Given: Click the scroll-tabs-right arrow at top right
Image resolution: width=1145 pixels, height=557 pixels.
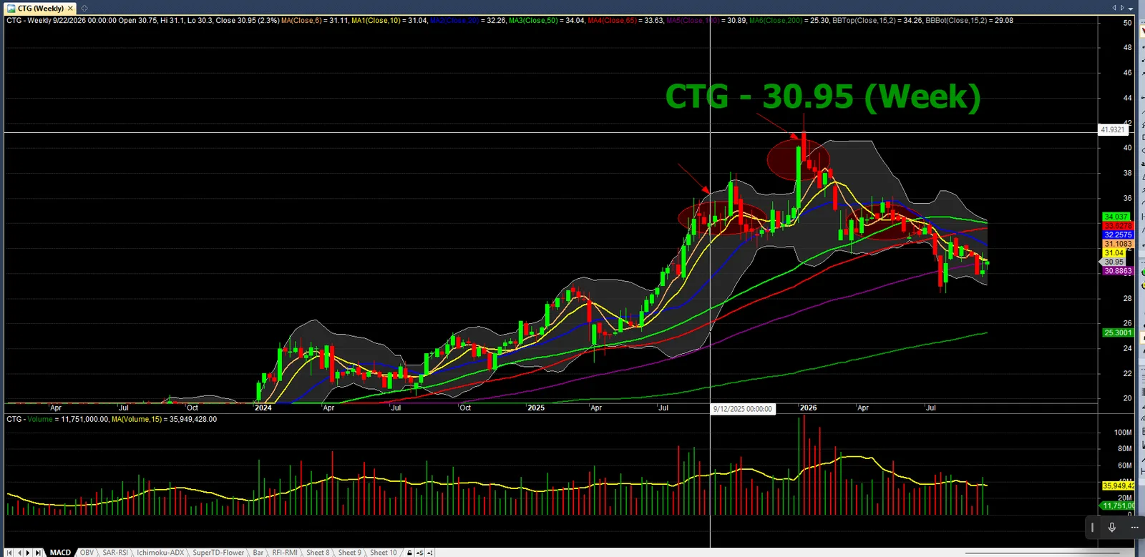Looking at the screenshot, I should tap(1122, 8).
